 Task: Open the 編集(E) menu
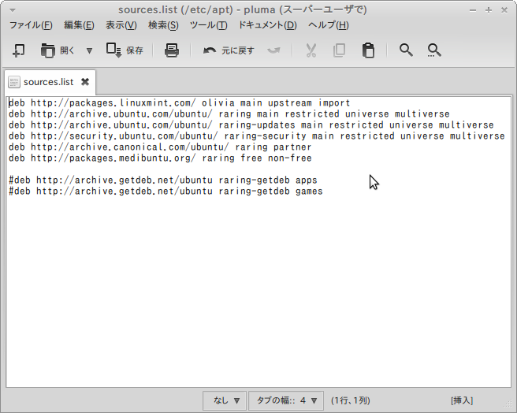pyautogui.click(x=79, y=25)
